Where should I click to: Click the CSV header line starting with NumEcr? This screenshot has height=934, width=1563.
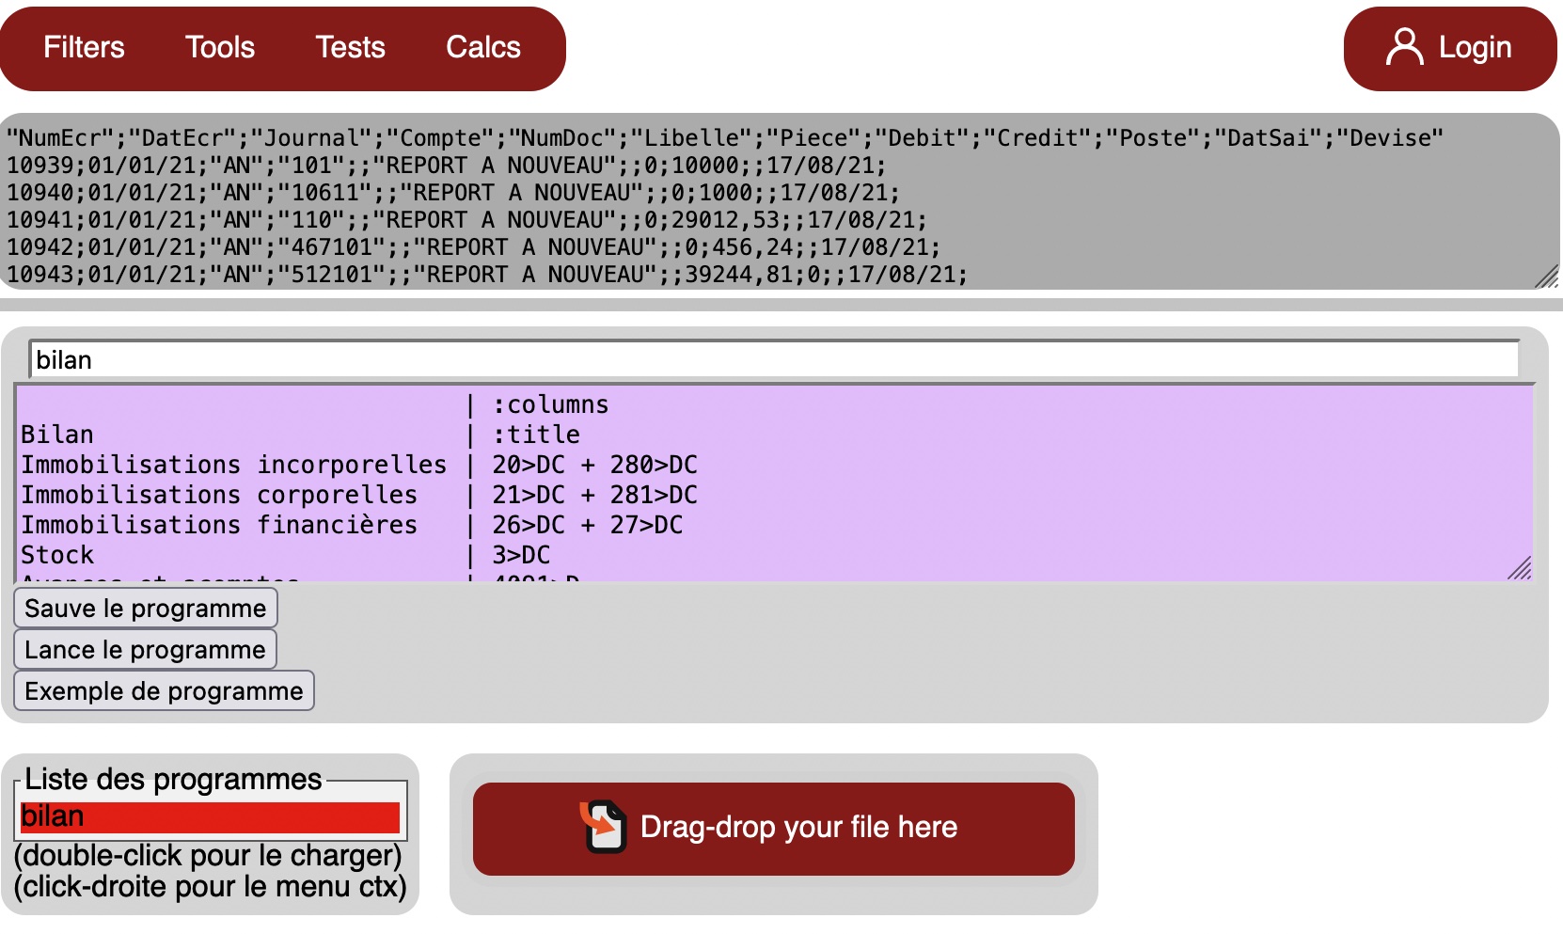click(x=724, y=138)
